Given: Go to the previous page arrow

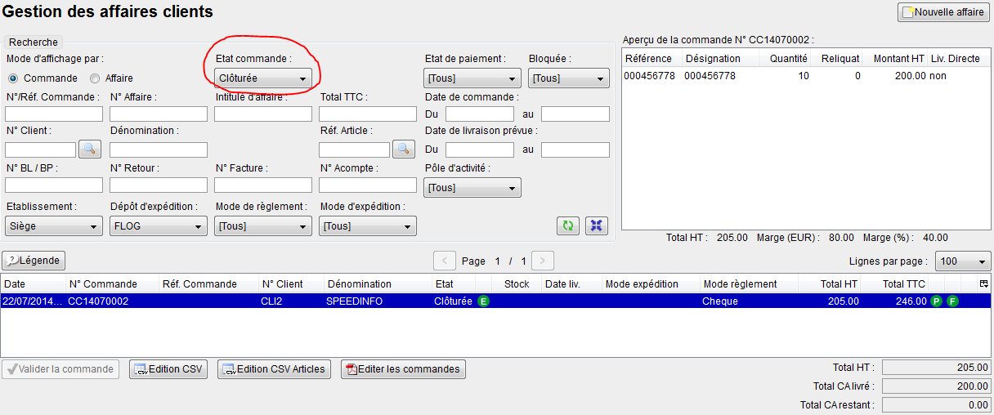Looking at the screenshot, I should 445,261.
